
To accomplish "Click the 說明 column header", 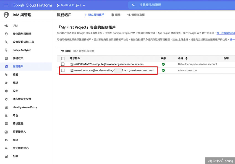I will [x=226, y=58].
